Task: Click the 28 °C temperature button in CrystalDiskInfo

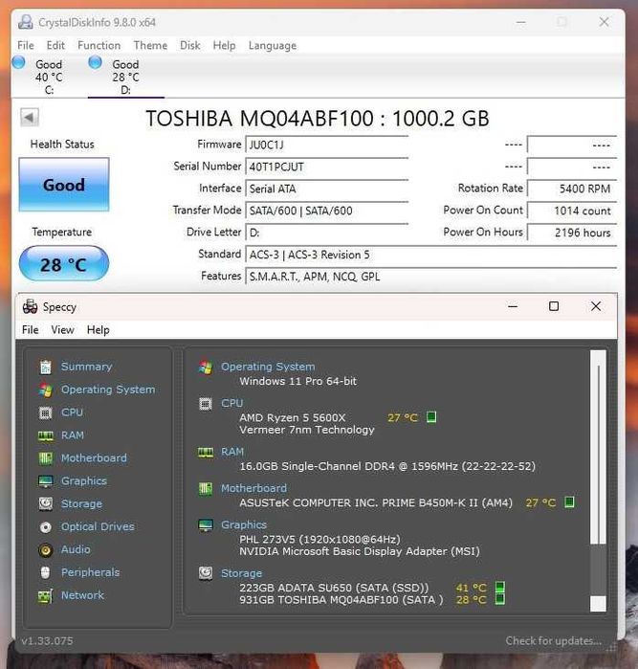Action: [64, 264]
